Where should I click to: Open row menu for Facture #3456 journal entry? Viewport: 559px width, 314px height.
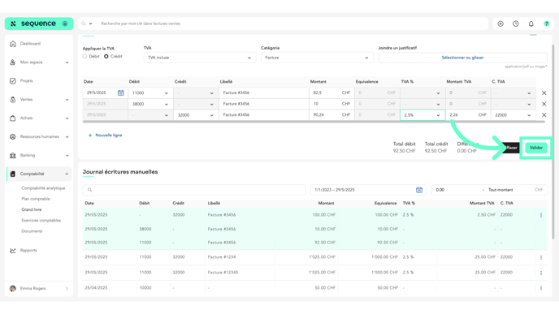[541, 215]
